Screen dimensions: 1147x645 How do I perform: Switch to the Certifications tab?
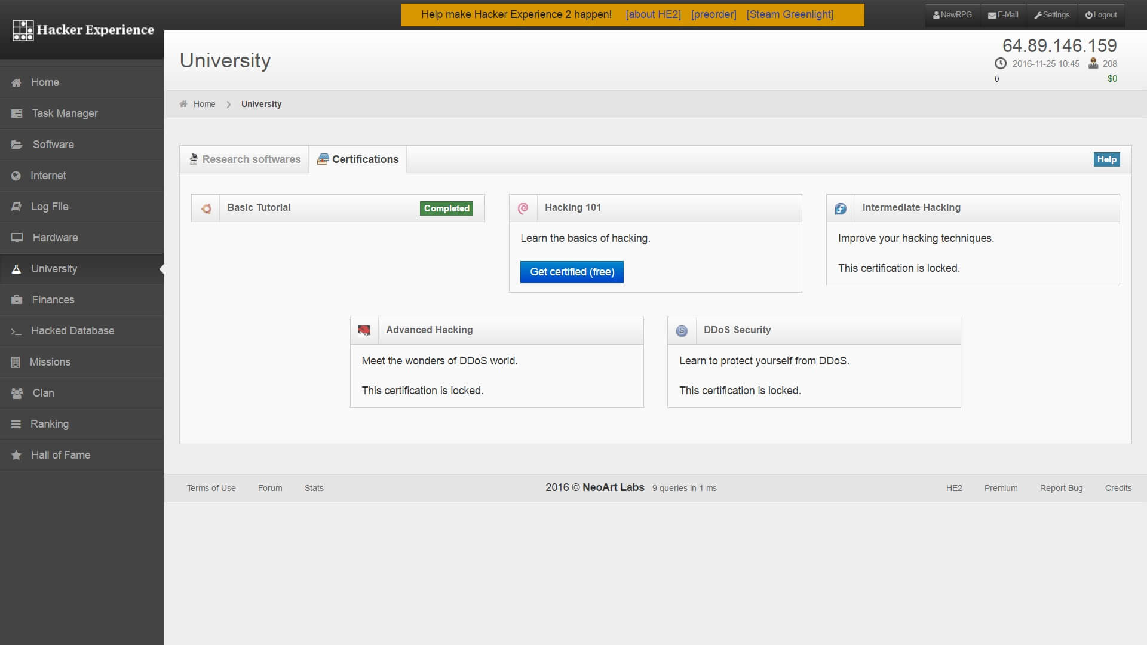(358, 159)
